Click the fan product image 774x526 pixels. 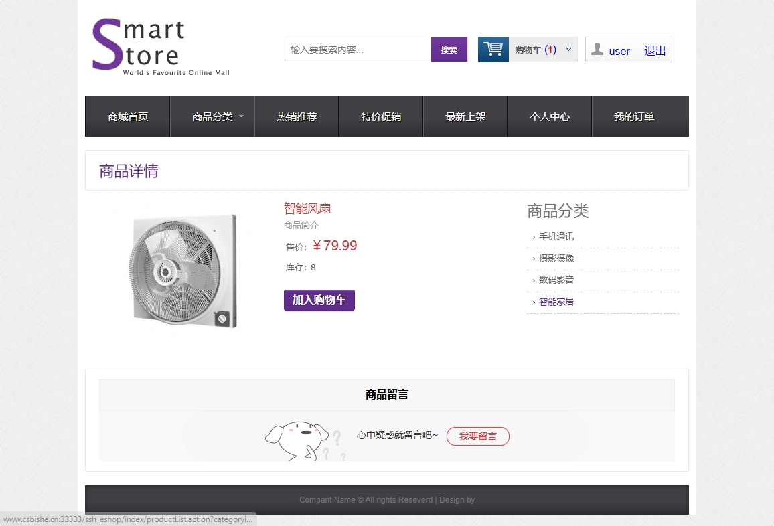[x=183, y=270]
